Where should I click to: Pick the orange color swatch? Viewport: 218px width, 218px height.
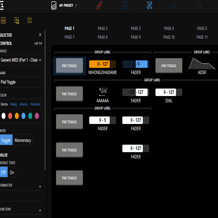17,116
